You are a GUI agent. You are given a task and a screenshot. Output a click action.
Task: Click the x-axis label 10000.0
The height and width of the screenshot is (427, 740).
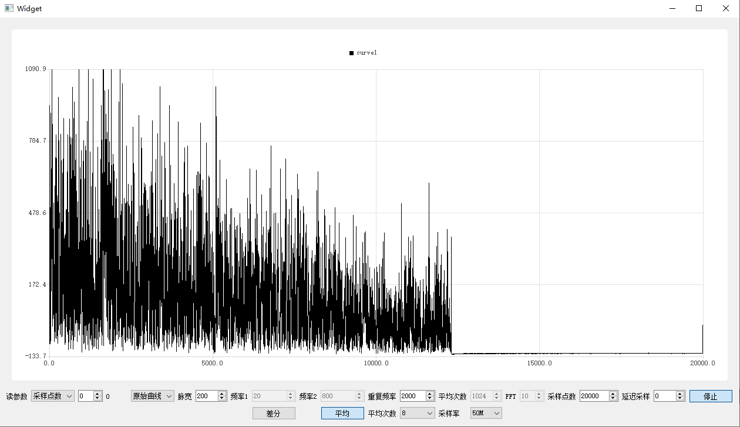click(x=376, y=363)
